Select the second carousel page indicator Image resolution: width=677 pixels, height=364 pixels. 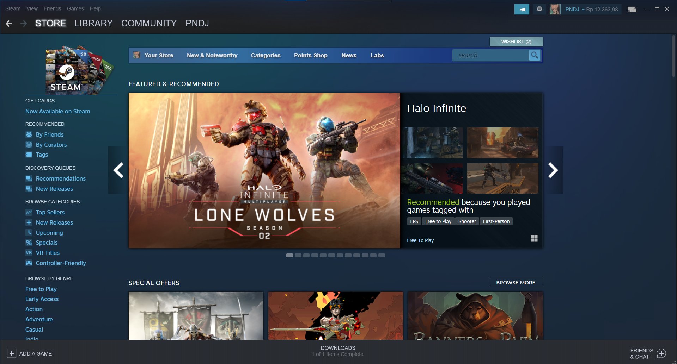pyautogui.click(x=298, y=256)
